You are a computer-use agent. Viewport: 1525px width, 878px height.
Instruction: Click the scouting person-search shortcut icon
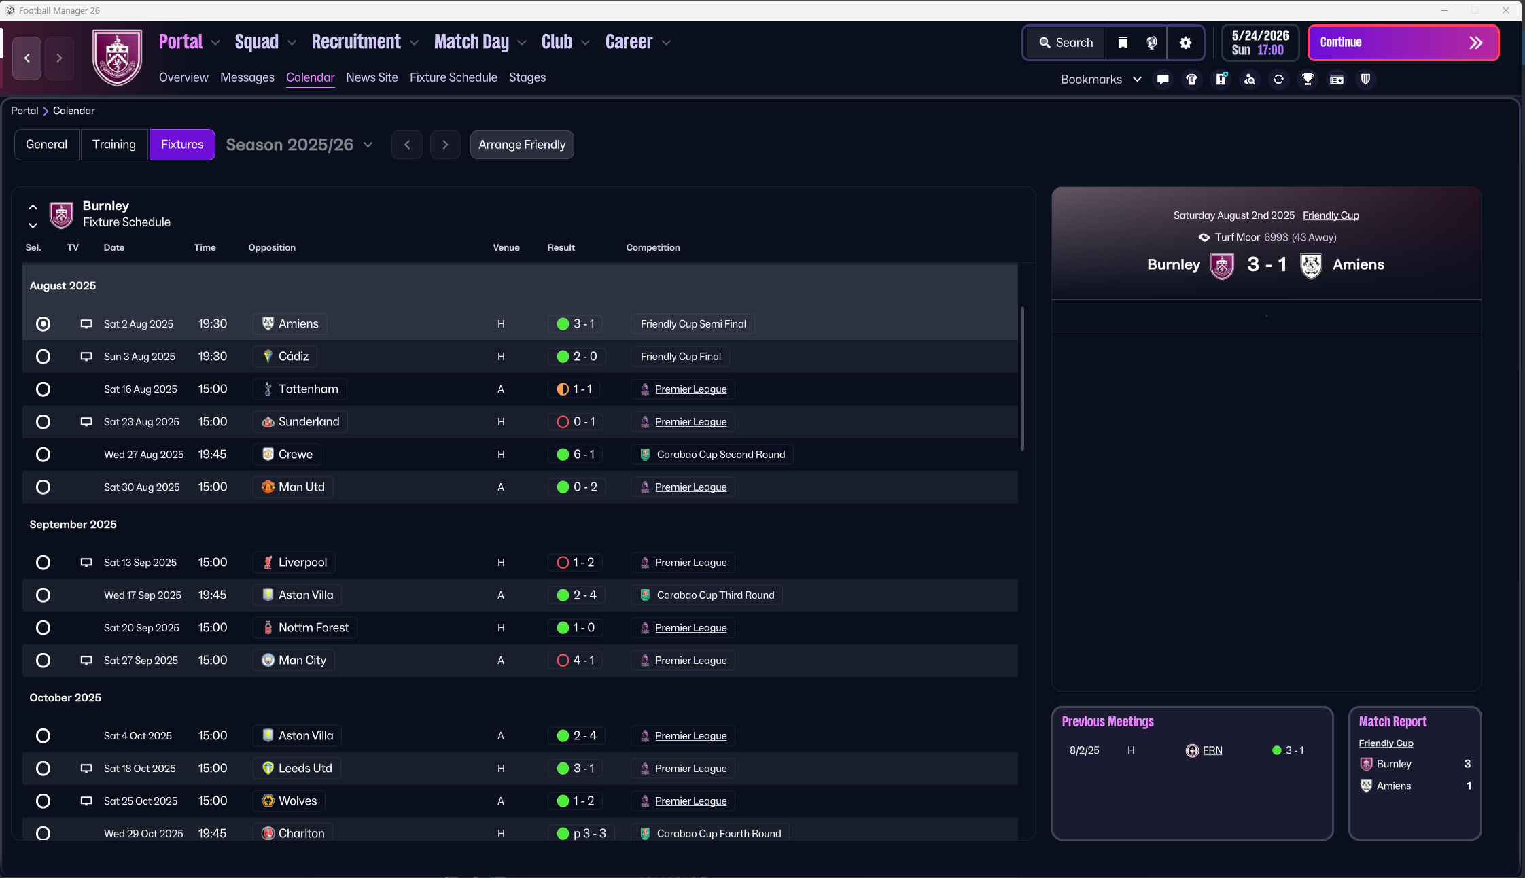(x=1250, y=80)
